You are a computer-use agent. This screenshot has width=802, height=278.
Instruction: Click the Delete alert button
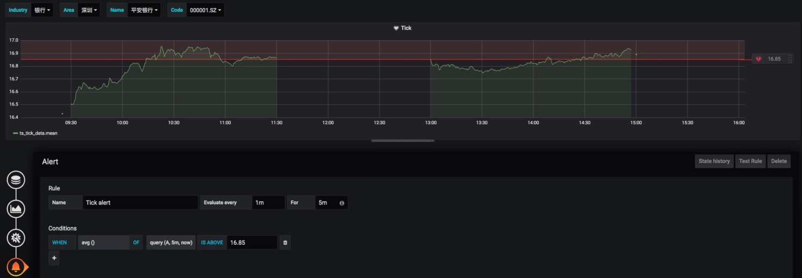point(779,161)
